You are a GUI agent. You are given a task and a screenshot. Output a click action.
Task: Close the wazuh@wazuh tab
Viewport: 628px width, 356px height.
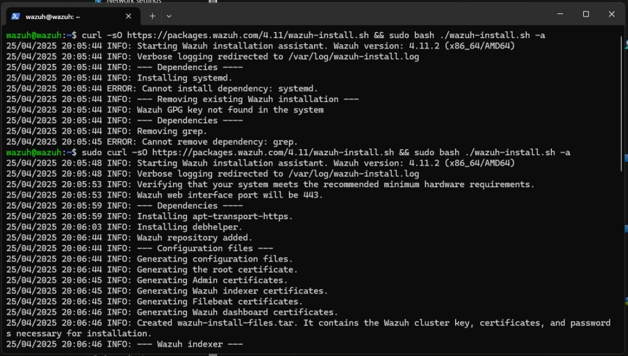(128, 16)
